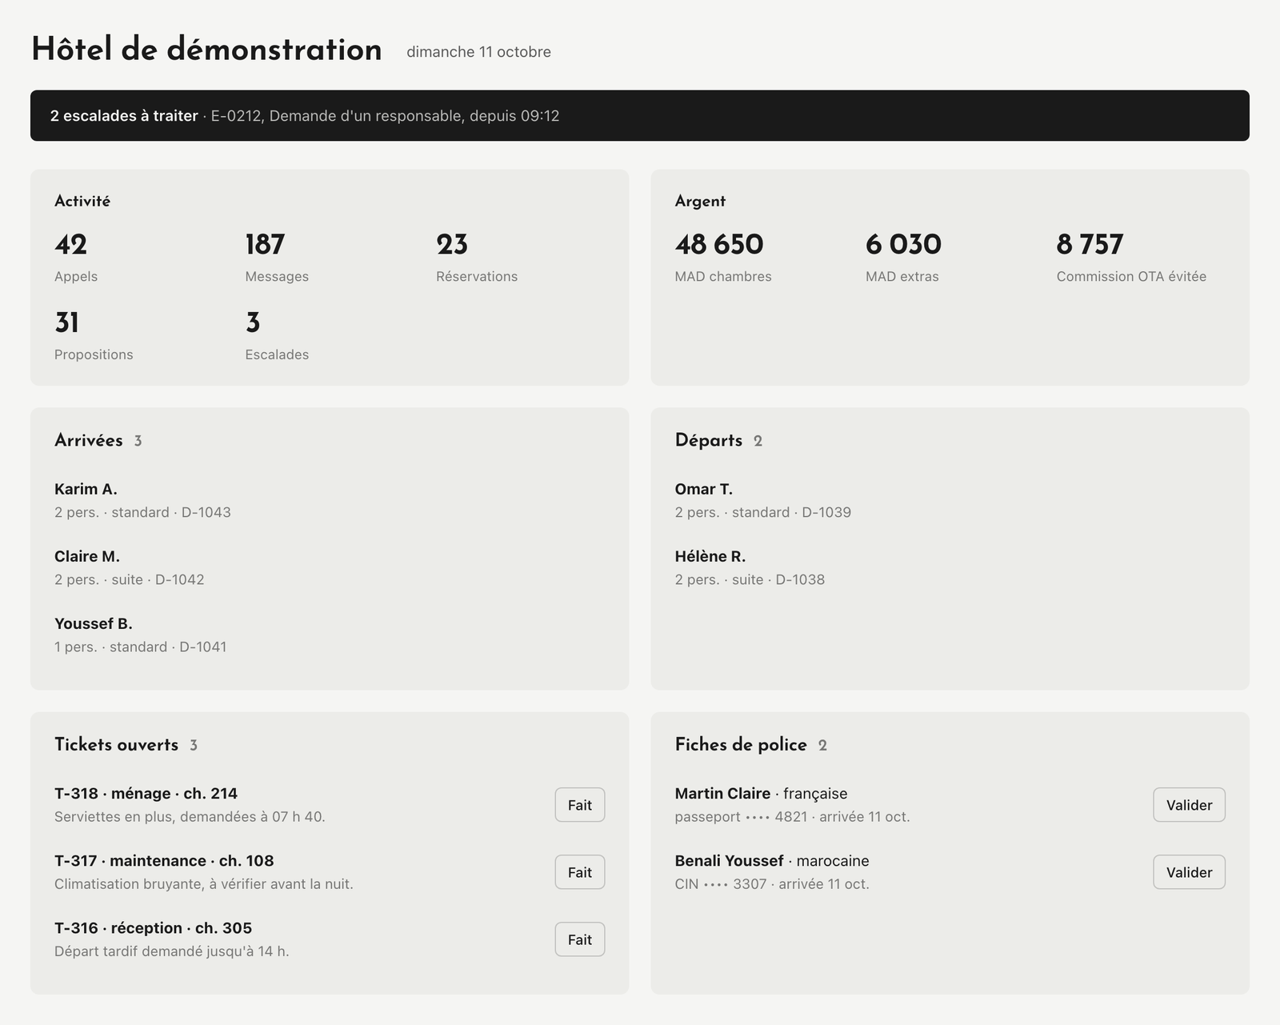Viewport: 1280px width, 1025px height.
Task: Click '2 pers. · suite · D-1038'
Action: (750, 579)
